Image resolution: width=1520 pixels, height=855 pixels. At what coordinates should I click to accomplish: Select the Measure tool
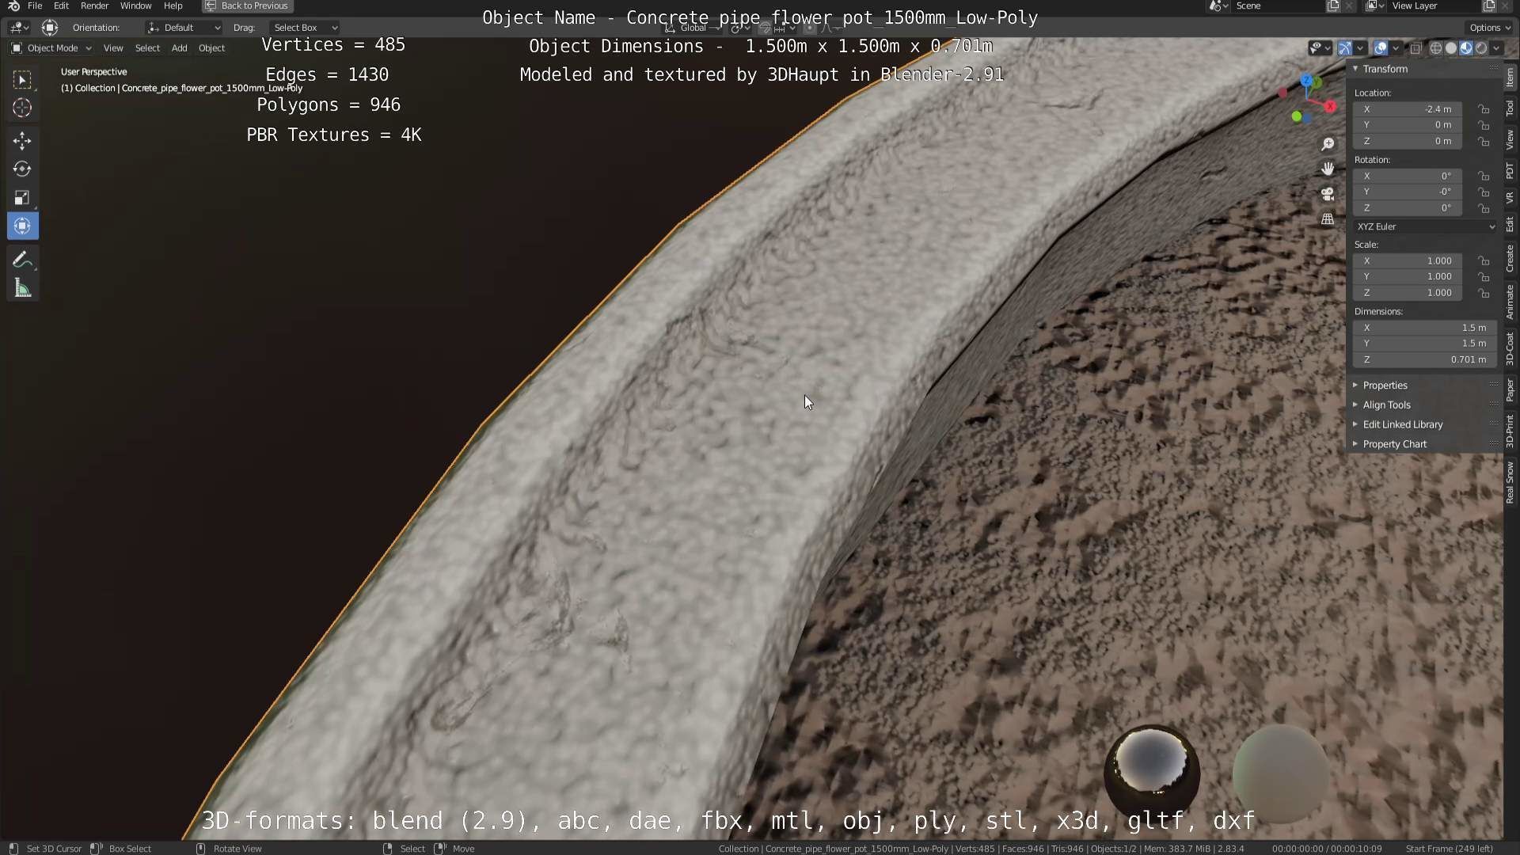coord(22,289)
